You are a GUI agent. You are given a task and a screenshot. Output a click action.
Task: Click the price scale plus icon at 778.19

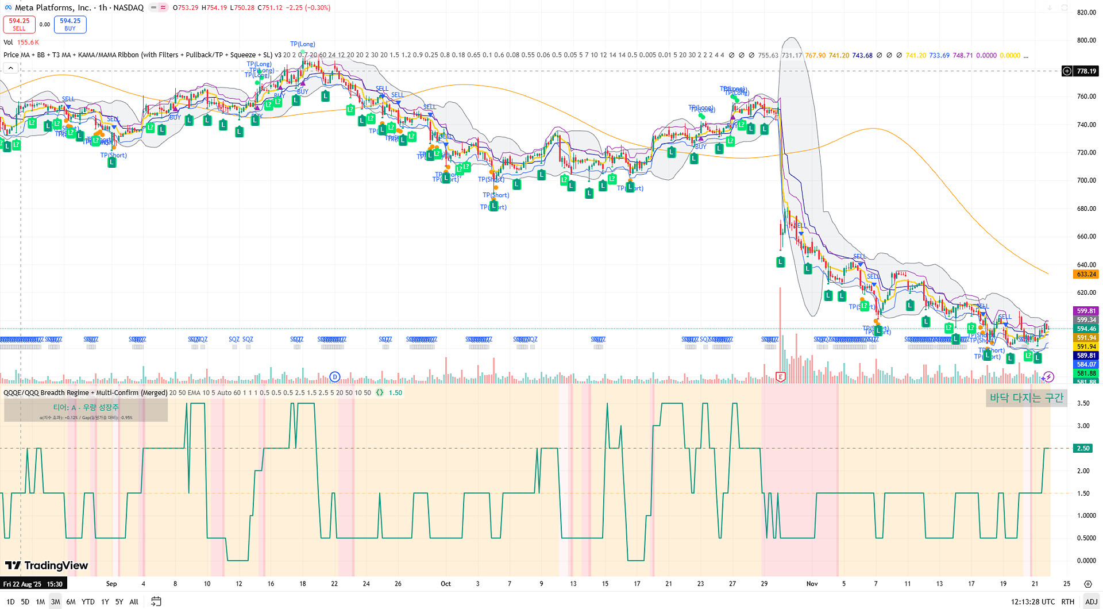point(1067,71)
